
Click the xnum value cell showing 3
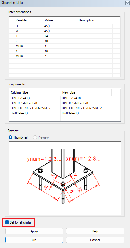pyautogui.click(x=60, y=46)
